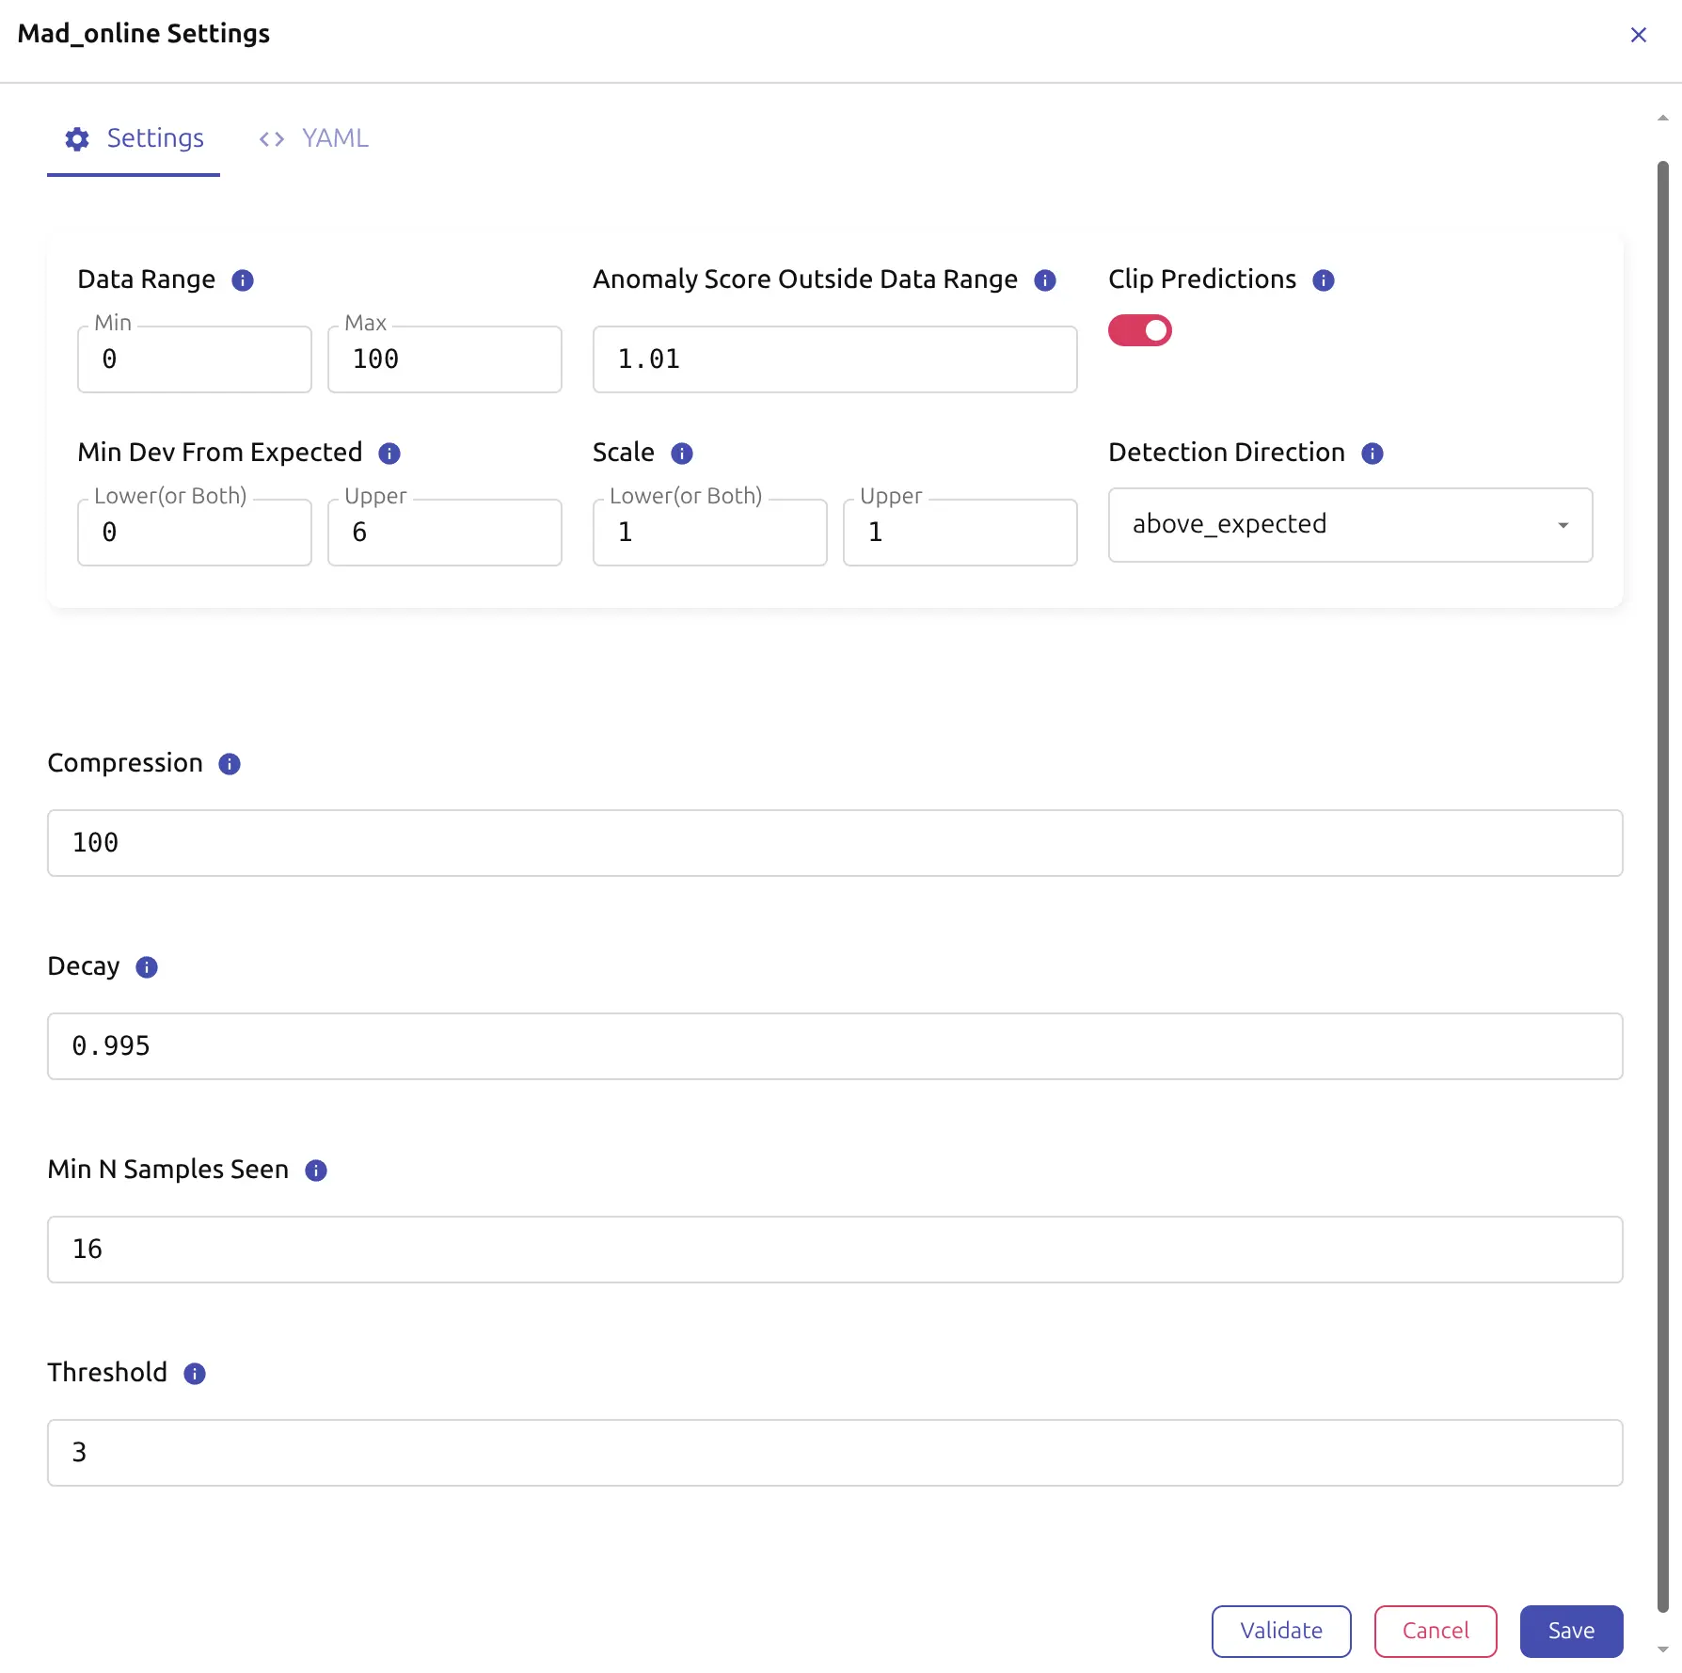Screen dimensions: 1682x1673
Task: Click info icon next to Min Dev From Expected
Action: (x=389, y=454)
